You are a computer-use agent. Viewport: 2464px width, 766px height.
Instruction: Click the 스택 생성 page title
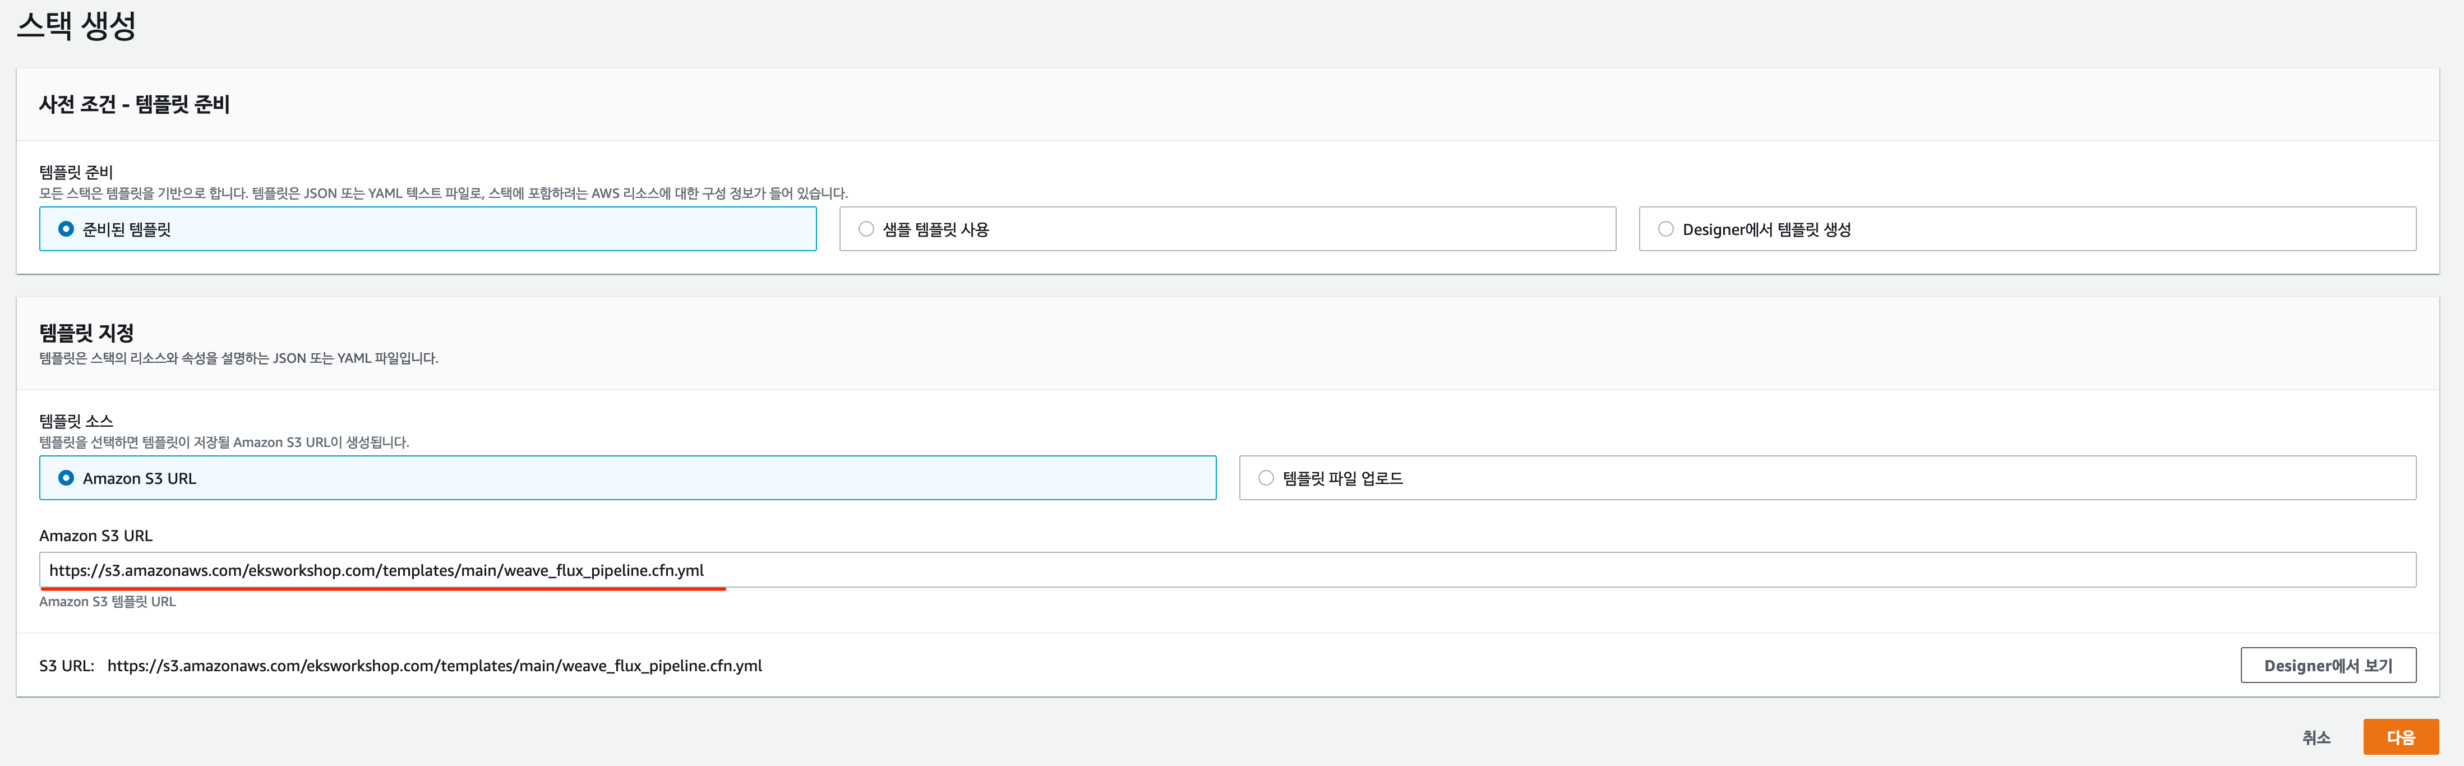point(76,25)
